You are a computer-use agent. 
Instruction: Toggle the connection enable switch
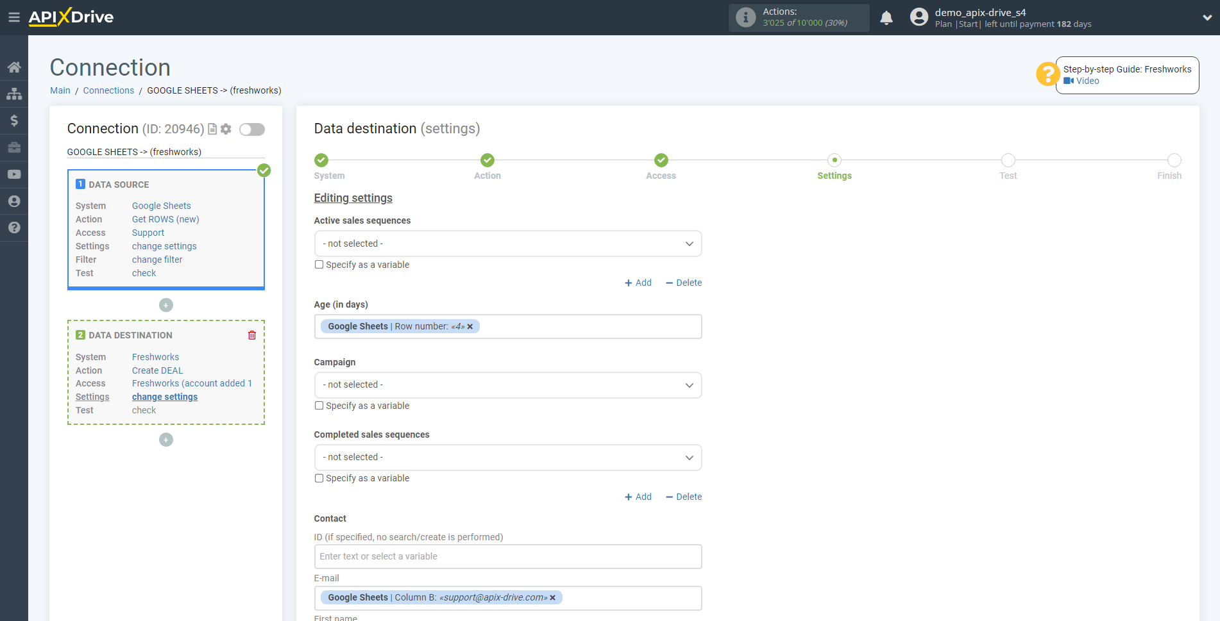click(252, 129)
